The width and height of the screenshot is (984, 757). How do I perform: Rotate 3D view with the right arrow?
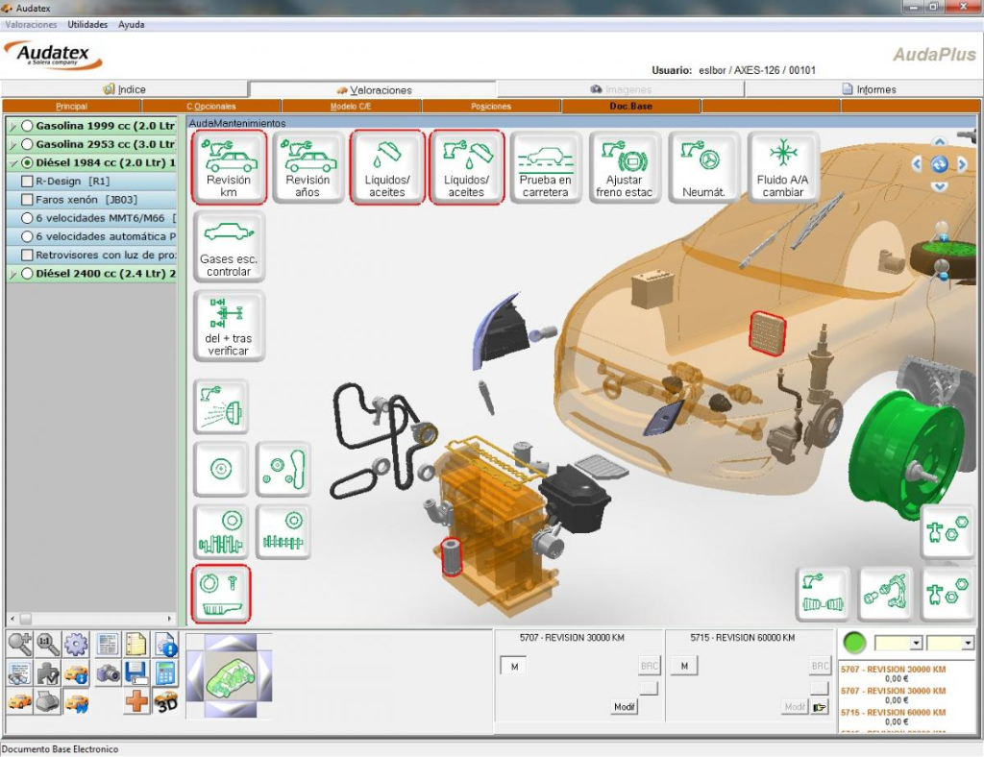coord(962,164)
